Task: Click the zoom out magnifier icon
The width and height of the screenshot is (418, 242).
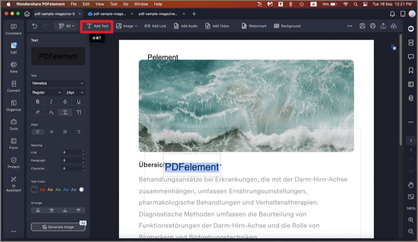Action: (411, 231)
